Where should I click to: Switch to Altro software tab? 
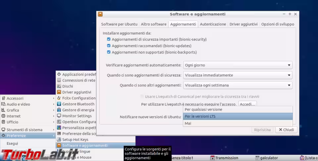click(x=153, y=24)
